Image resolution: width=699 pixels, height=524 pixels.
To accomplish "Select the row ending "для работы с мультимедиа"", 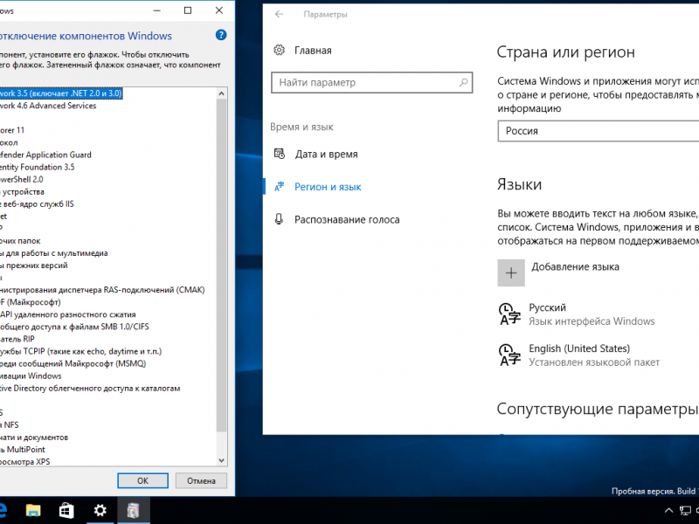I will point(54,253).
